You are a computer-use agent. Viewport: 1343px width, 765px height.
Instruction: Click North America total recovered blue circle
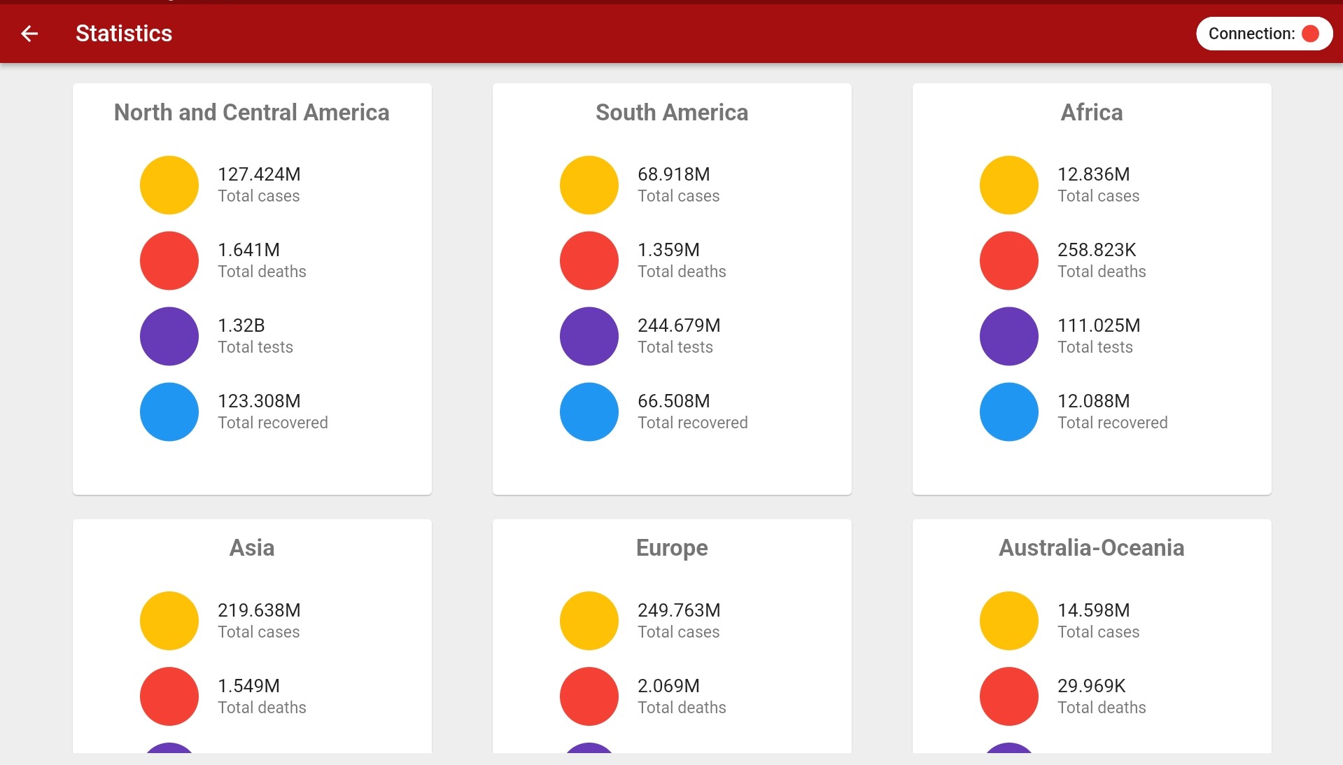(x=169, y=412)
